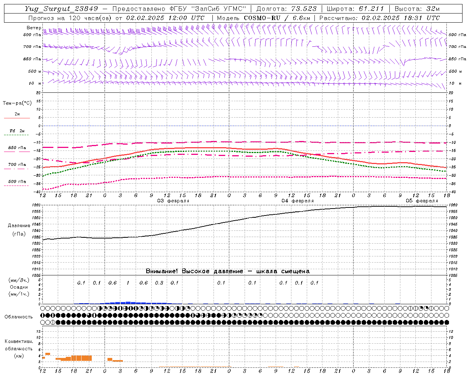
Task: Click the (мм/3ч.) precipitation unit label
Action: pyautogui.click(x=19, y=280)
